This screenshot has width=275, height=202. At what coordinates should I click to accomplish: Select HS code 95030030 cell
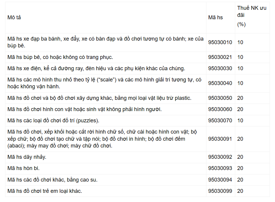pos(220,68)
